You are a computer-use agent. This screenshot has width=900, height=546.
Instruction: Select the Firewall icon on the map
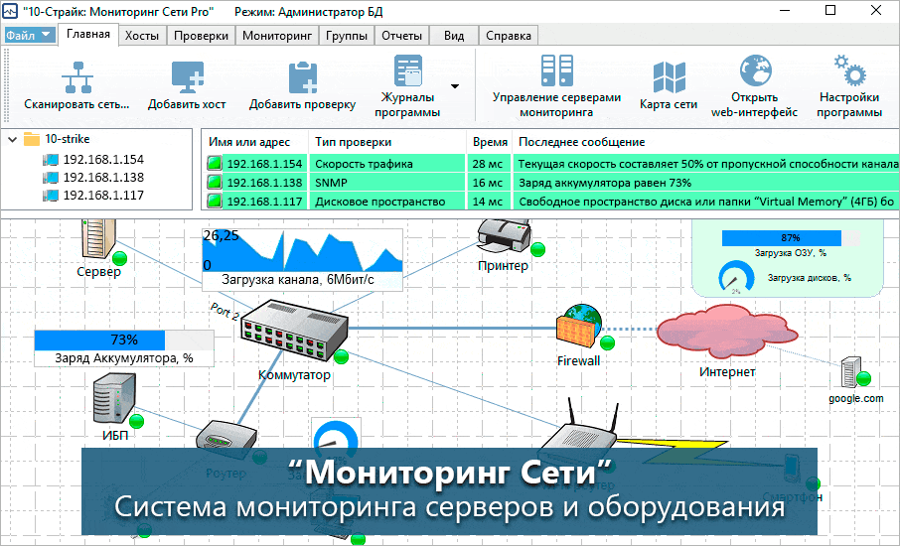point(578,326)
